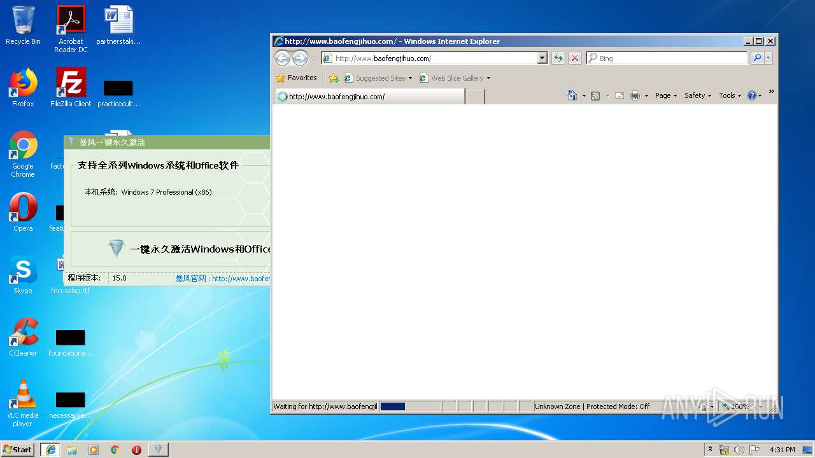Click the RSS Feeds icon
The height and width of the screenshot is (458, 815).
(595, 95)
